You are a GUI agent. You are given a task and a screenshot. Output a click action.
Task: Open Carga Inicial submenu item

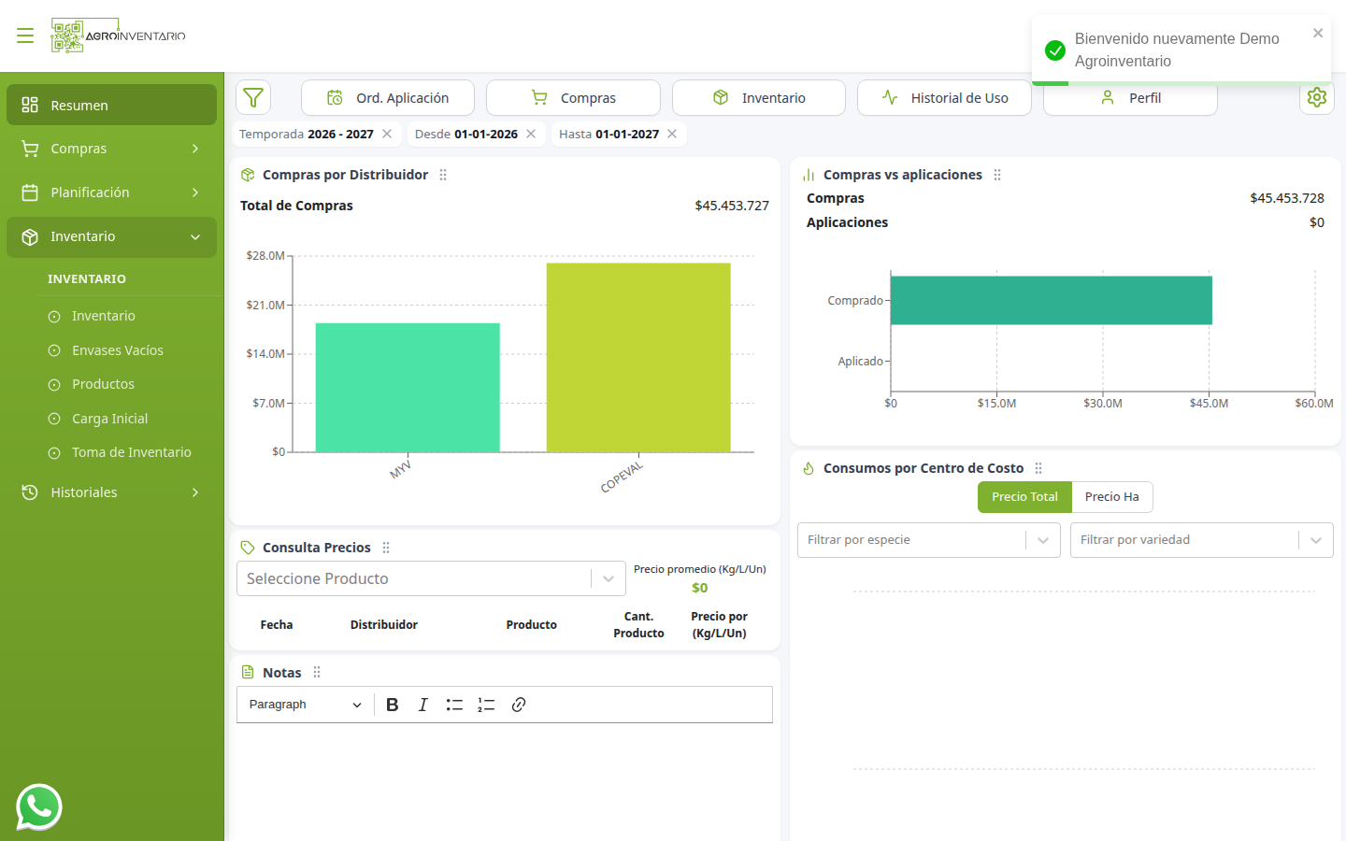(x=110, y=419)
